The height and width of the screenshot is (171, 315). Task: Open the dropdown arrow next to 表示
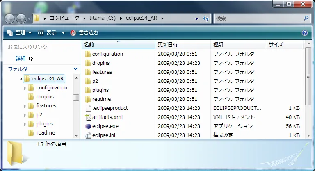pos(63,33)
